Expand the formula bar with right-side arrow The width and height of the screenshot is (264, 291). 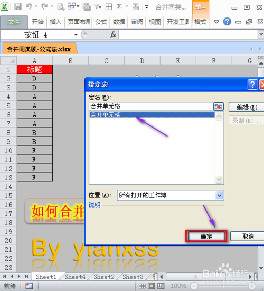tap(261, 34)
